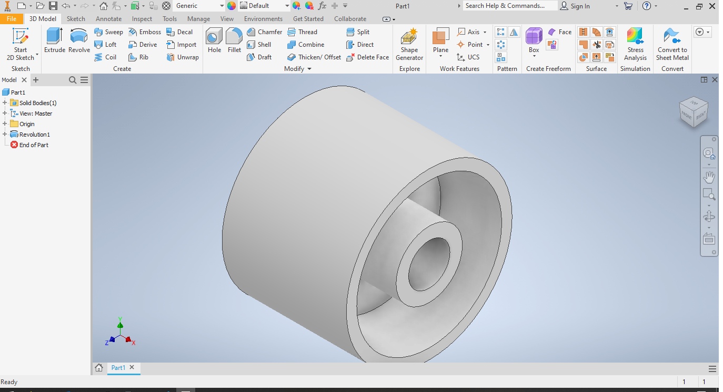Open the fx parameters dialog
The image size is (723, 392).
(323, 6)
